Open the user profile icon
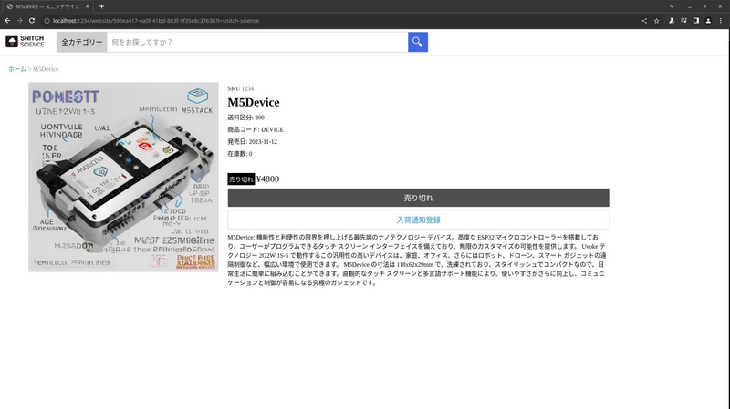Image resolution: width=730 pixels, height=409 pixels. point(708,21)
